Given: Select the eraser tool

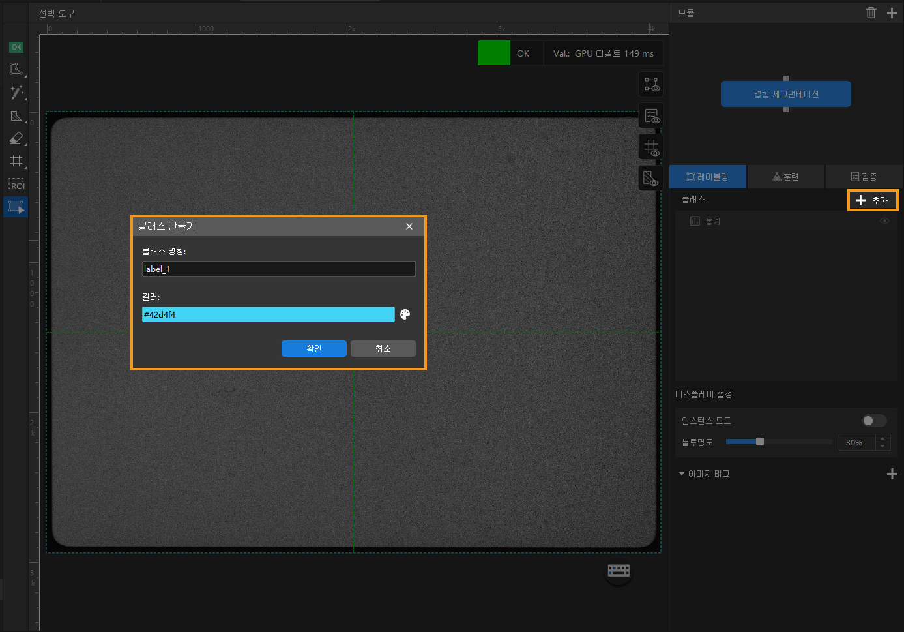Looking at the screenshot, I should 16,138.
